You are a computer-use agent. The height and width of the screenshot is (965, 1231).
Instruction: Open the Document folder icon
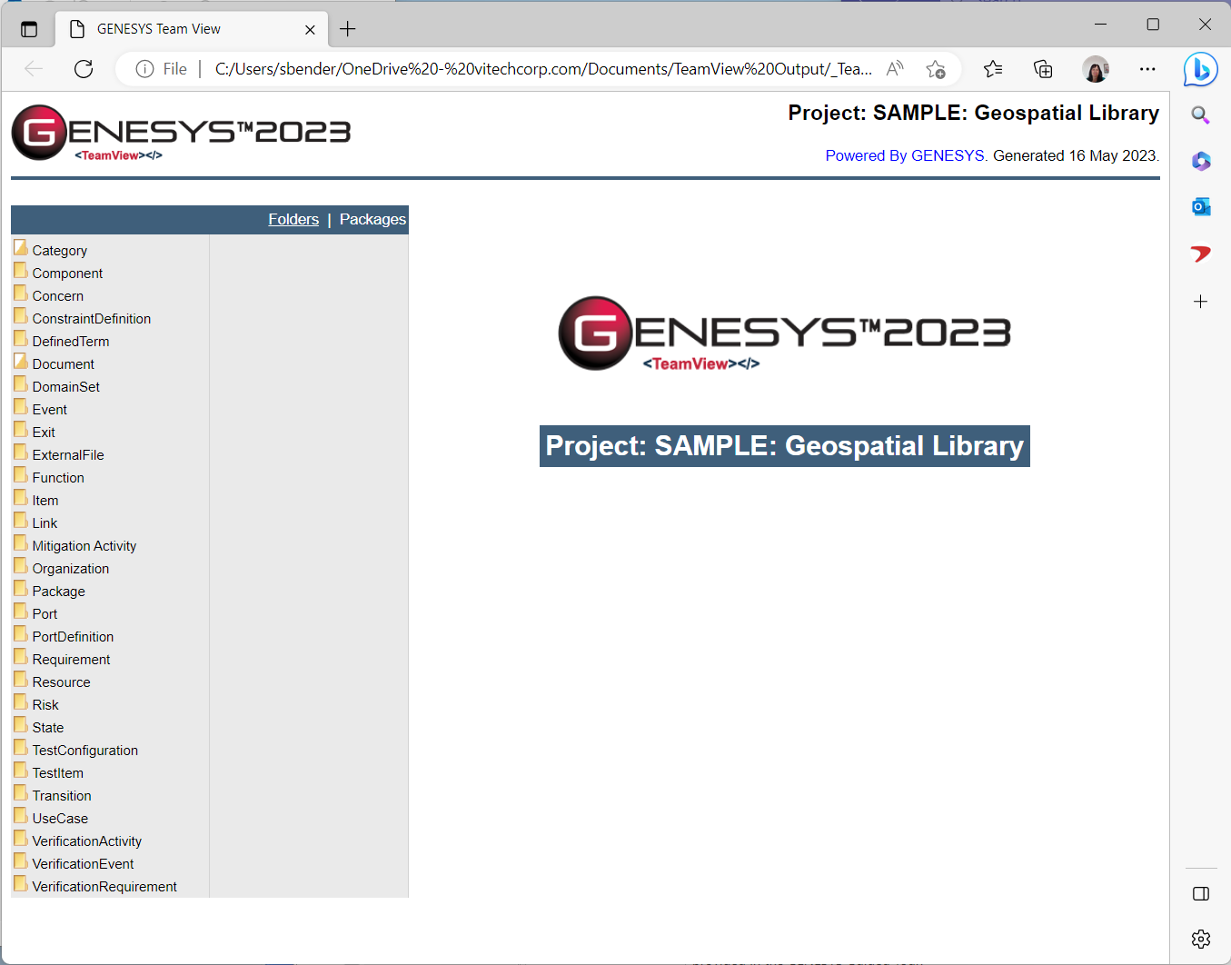21,362
